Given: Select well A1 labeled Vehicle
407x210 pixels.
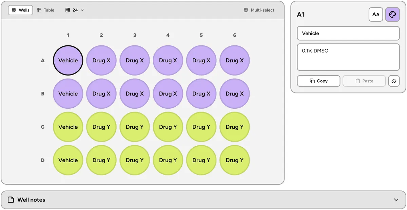Looking at the screenshot, I should click(68, 60).
